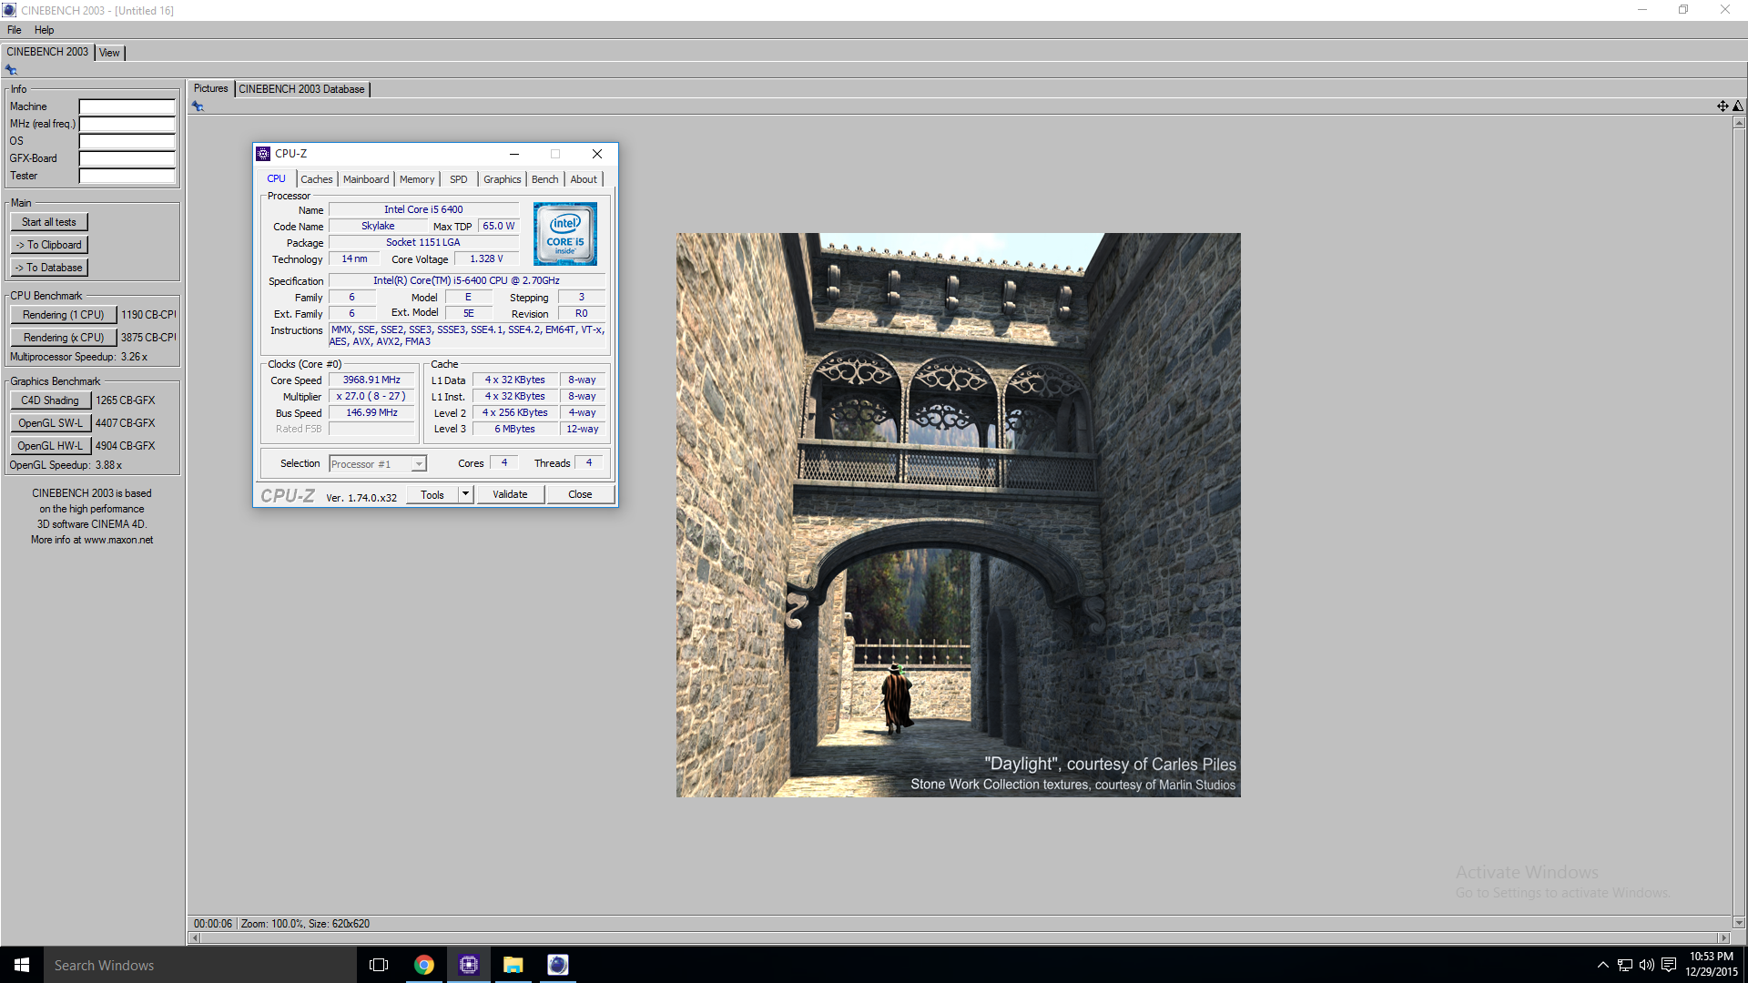Switch to About tab in CPU-Z

point(584,179)
